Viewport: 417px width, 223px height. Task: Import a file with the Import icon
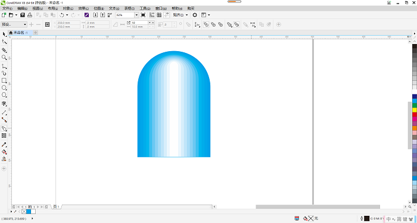coord(95,15)
